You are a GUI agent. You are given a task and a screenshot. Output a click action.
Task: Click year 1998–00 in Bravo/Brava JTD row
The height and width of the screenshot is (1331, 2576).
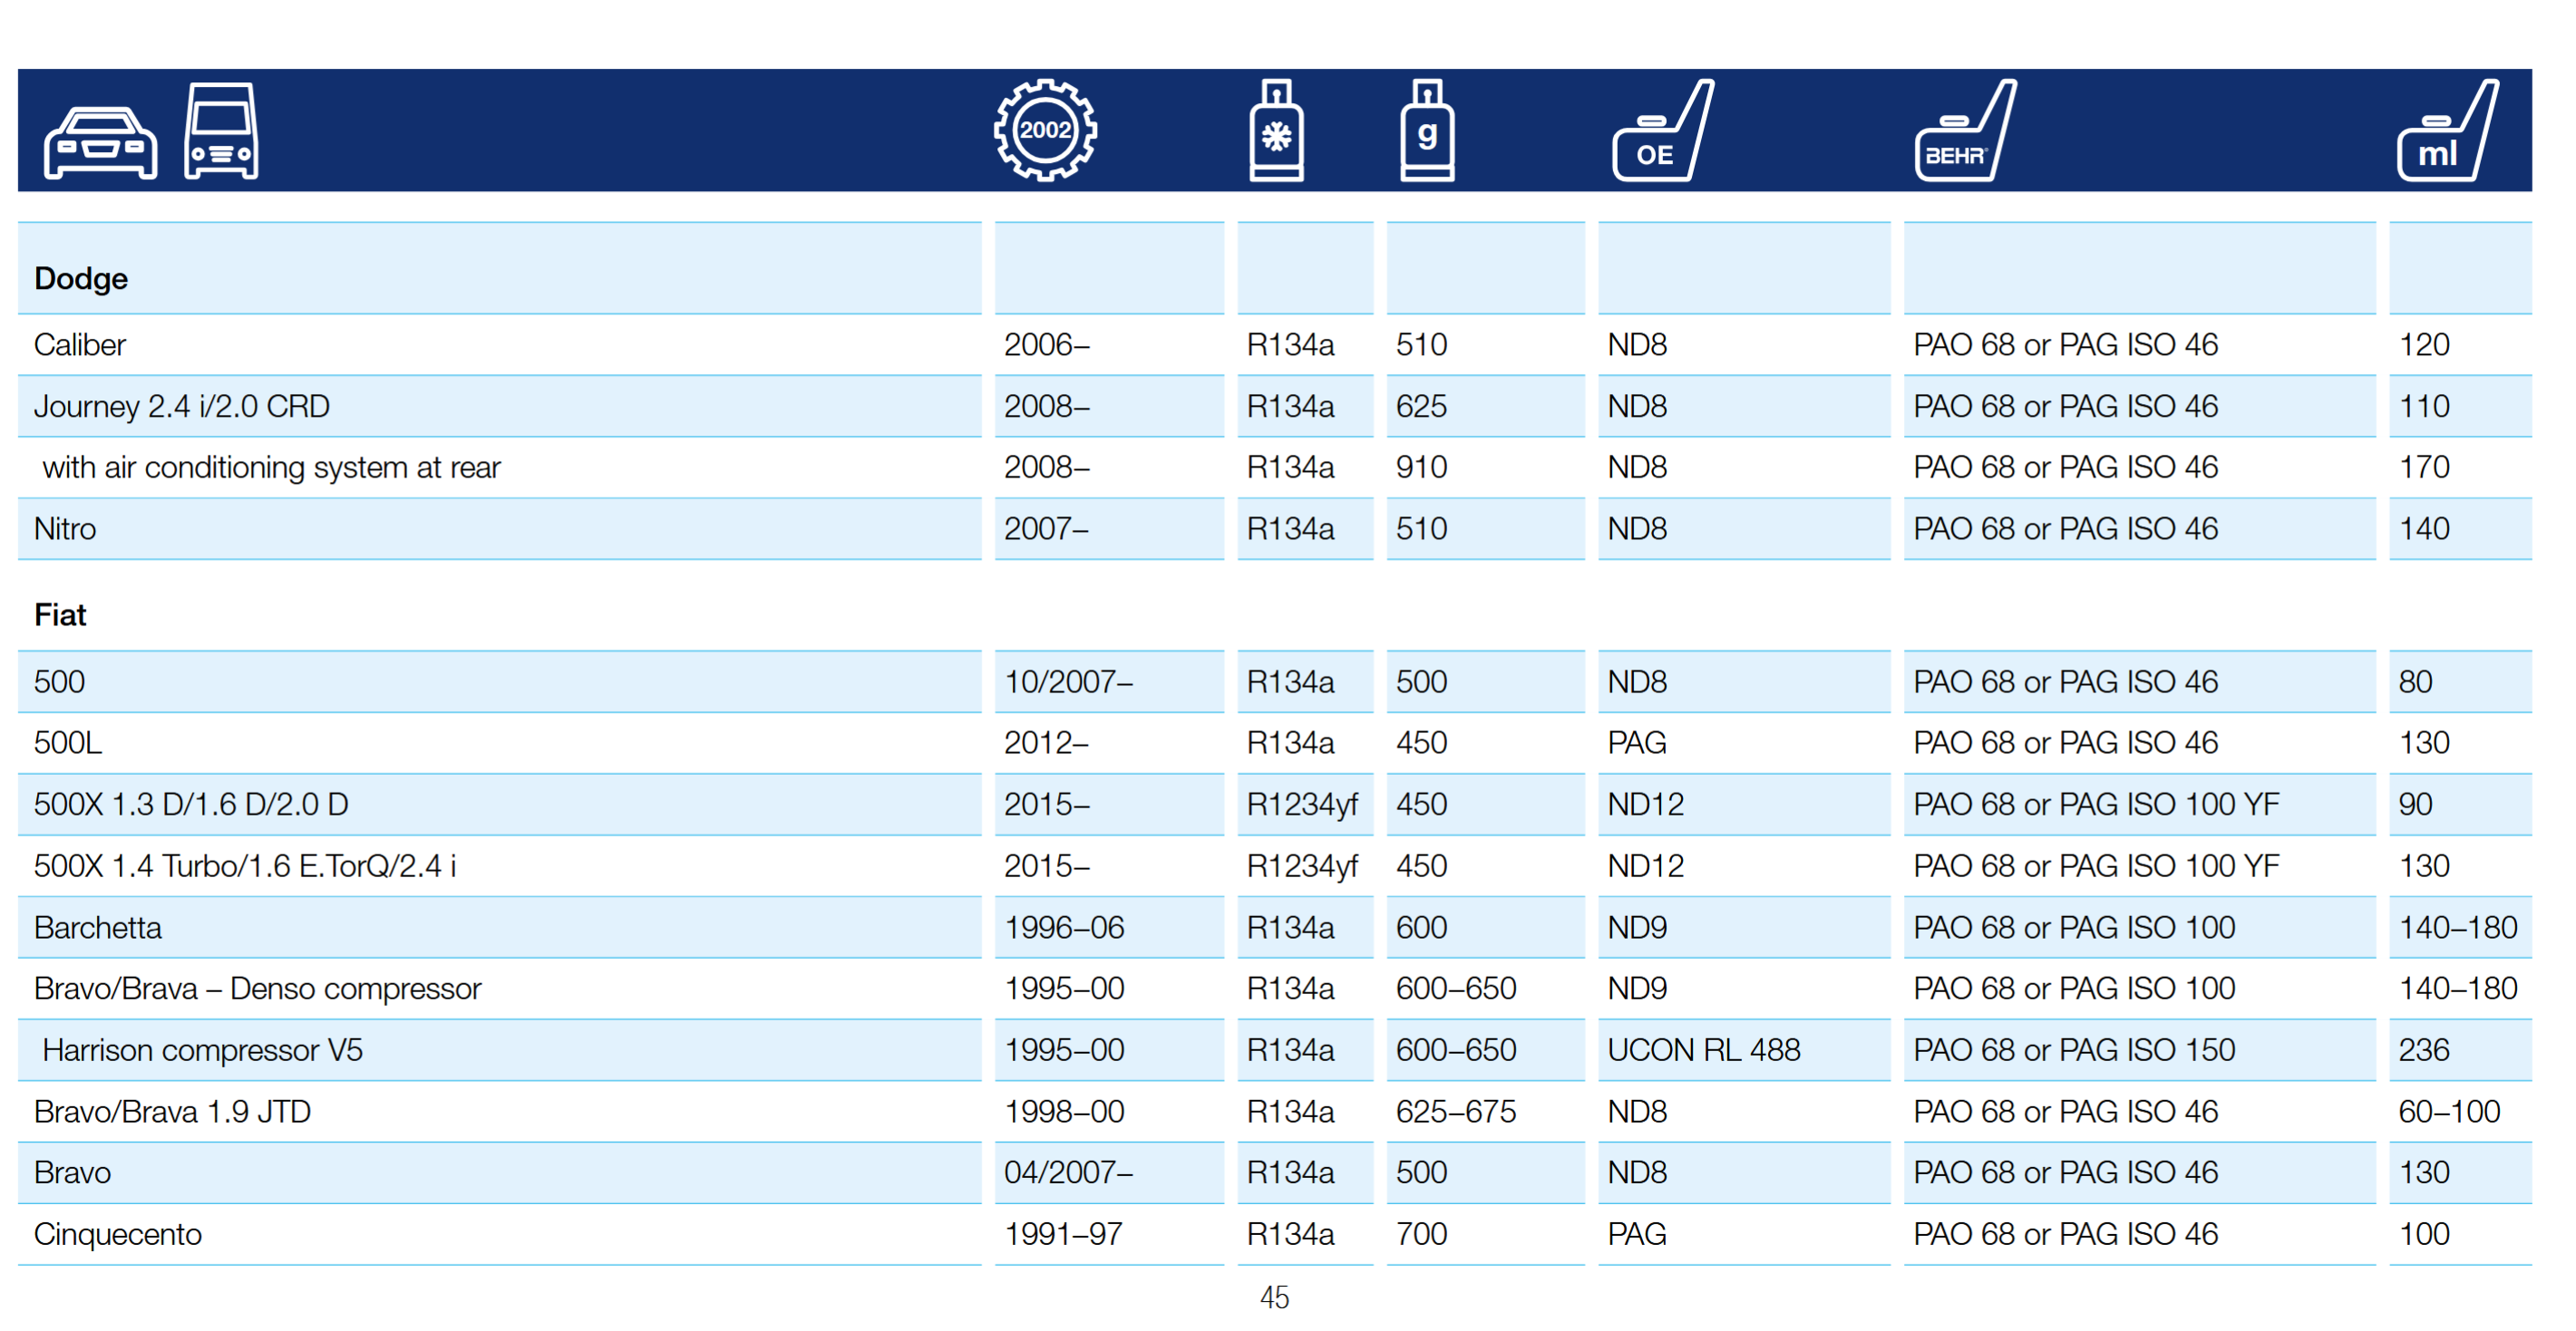tap(1064, 1110)
